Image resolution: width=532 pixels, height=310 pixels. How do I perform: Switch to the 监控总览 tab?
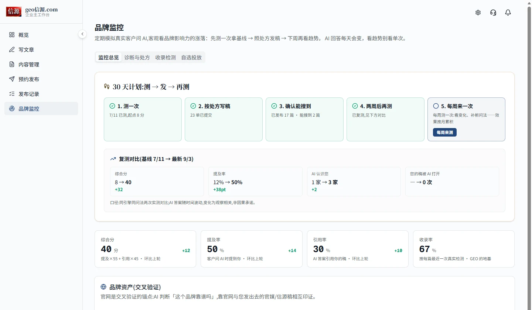tap(109, 57)
